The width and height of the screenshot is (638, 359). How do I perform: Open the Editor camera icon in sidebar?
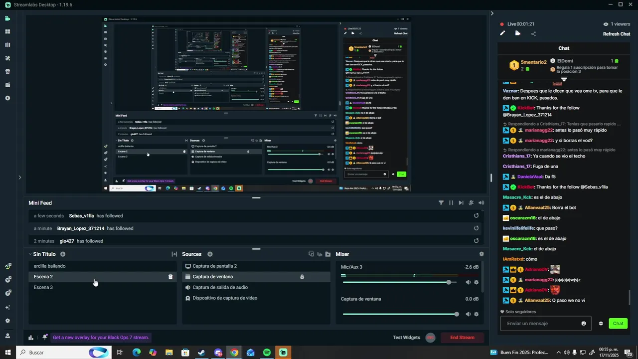7,18
